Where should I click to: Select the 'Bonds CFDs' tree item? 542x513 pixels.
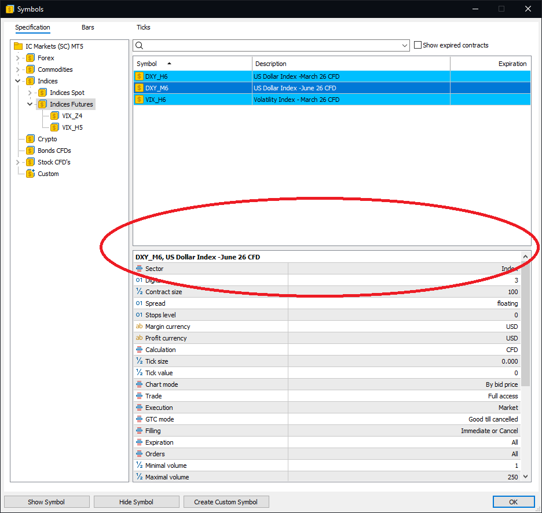(x=54, y=151)
